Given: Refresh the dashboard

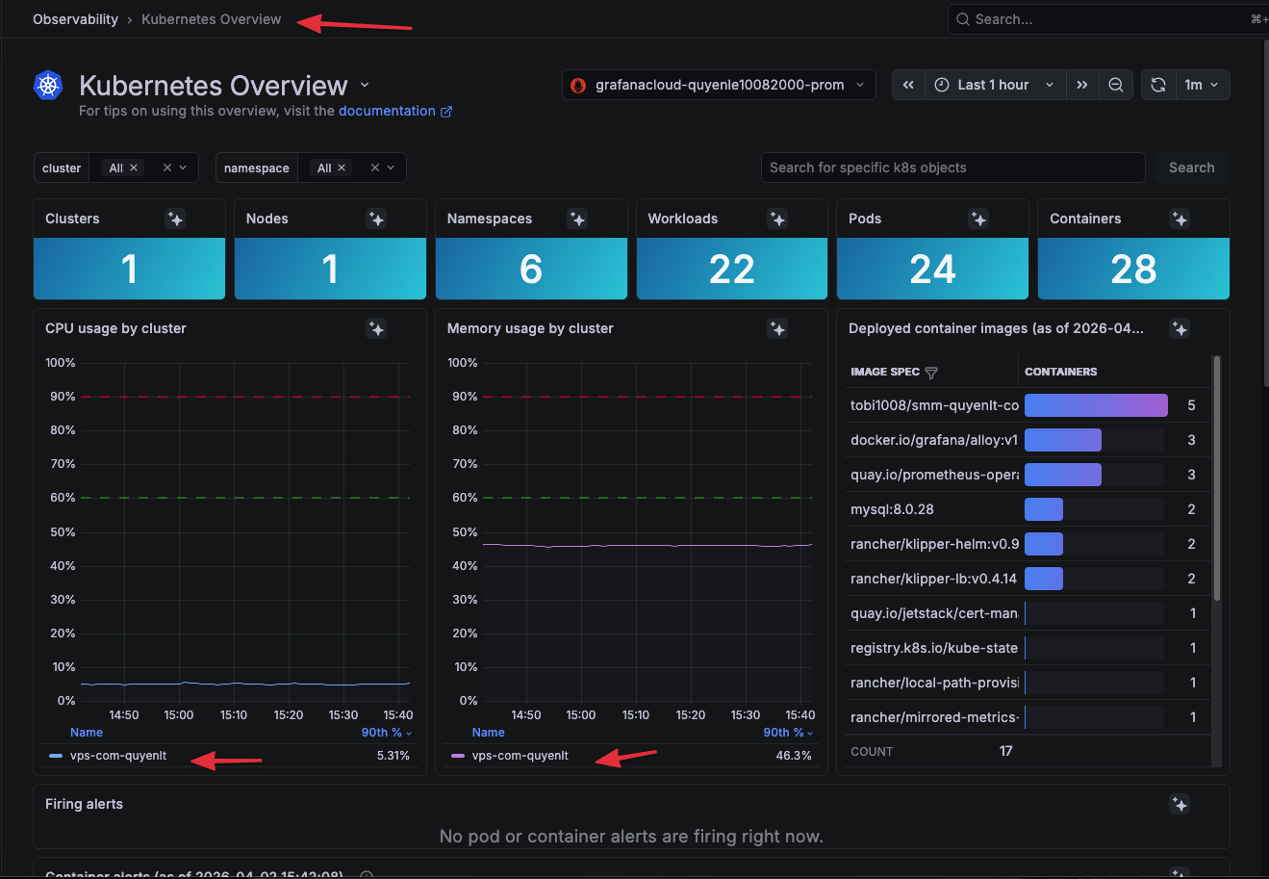Looking at the screenshot, I should point(1158,85).
